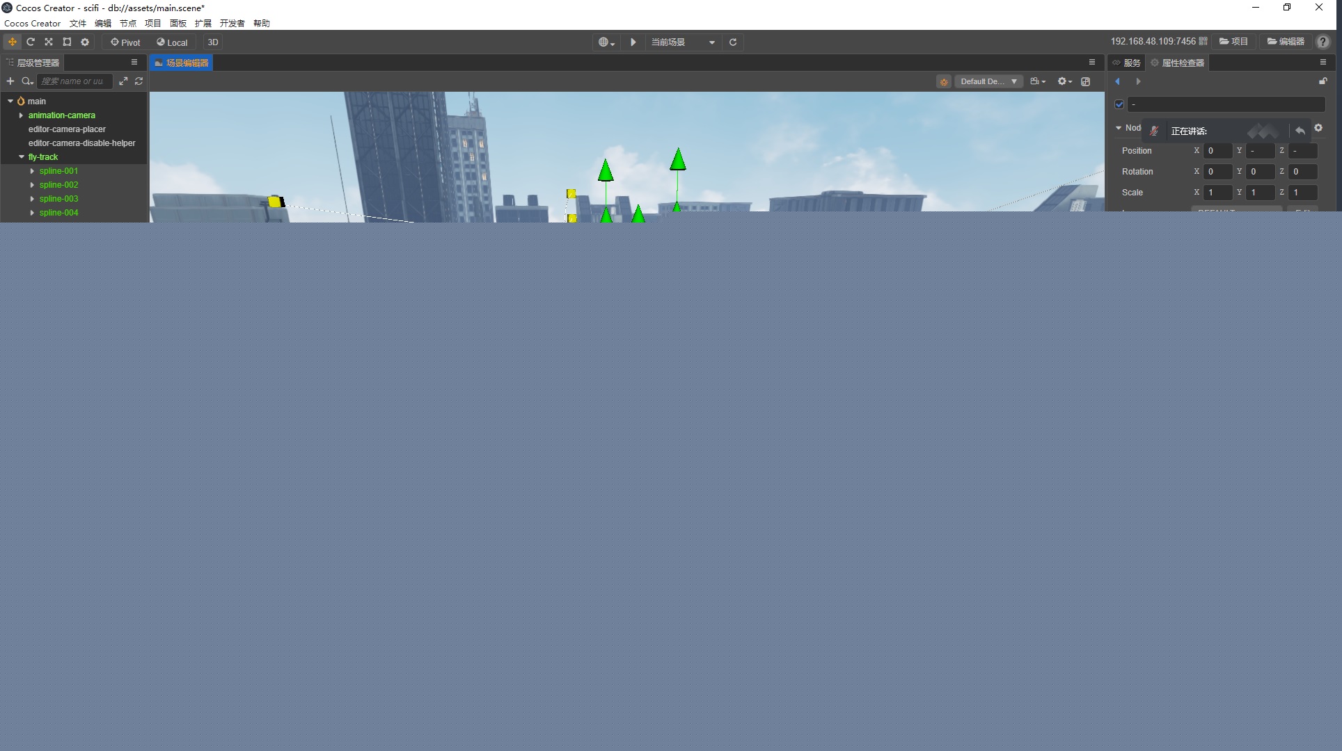Viewport: 1342px width, 751px height.
Task: Open the help question mark icon
Action: (1323, 42)
